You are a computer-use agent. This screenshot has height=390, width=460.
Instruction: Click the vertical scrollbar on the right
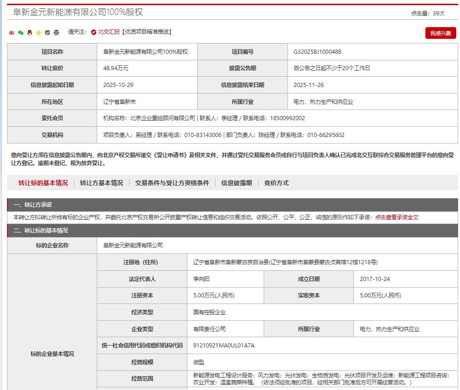pos(458,195)
